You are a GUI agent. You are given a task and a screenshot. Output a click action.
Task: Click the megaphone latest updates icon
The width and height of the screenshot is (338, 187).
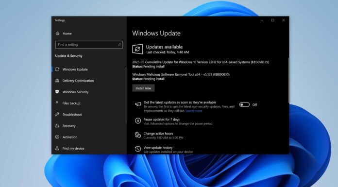pos(138,104)
